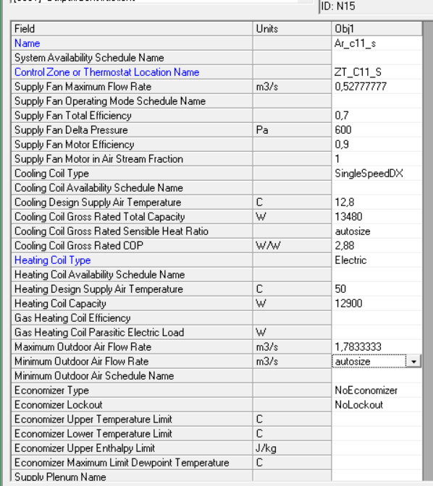Click the Supply Fan Delta Pressure label
The height and width of the screenshot is (486, 433).
[71, 130]
